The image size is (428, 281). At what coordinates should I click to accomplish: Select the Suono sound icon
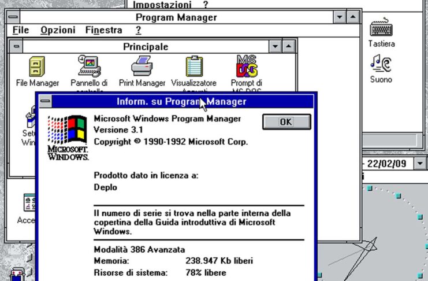[x=381, y=64]
